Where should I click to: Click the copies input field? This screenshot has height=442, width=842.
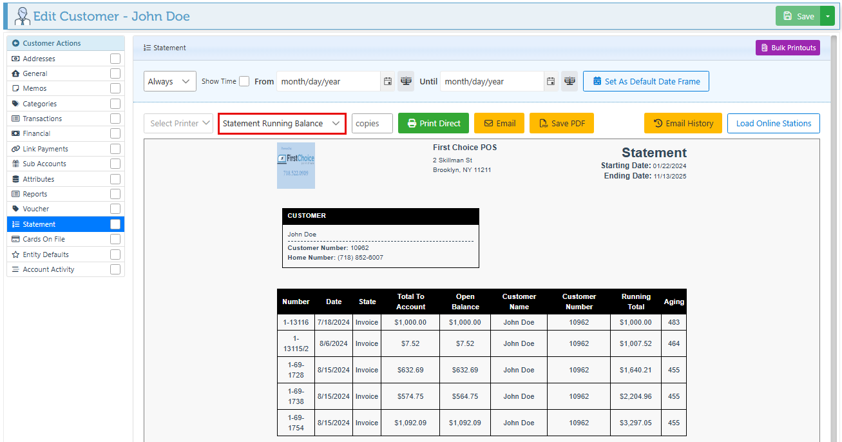point(372,124)
